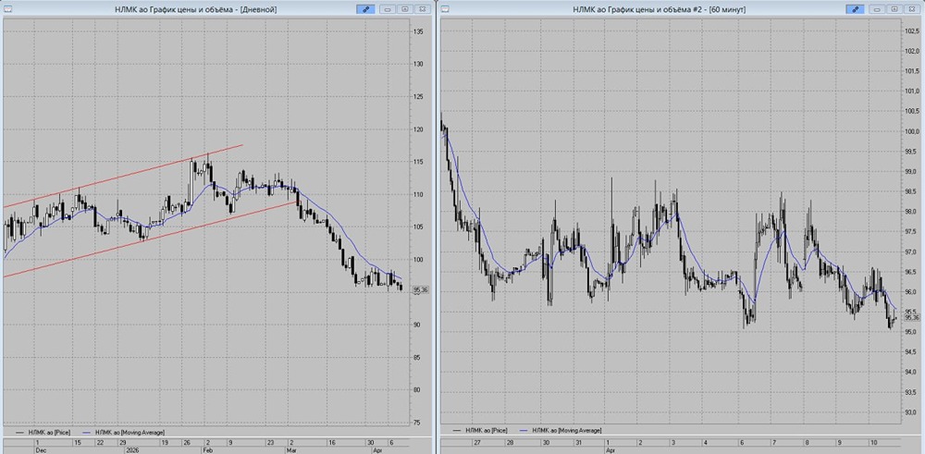This screenshot has width=925, height=454.
Task: Click the Feb month label on the daily time axis
Action: click(x=207, y=449)
